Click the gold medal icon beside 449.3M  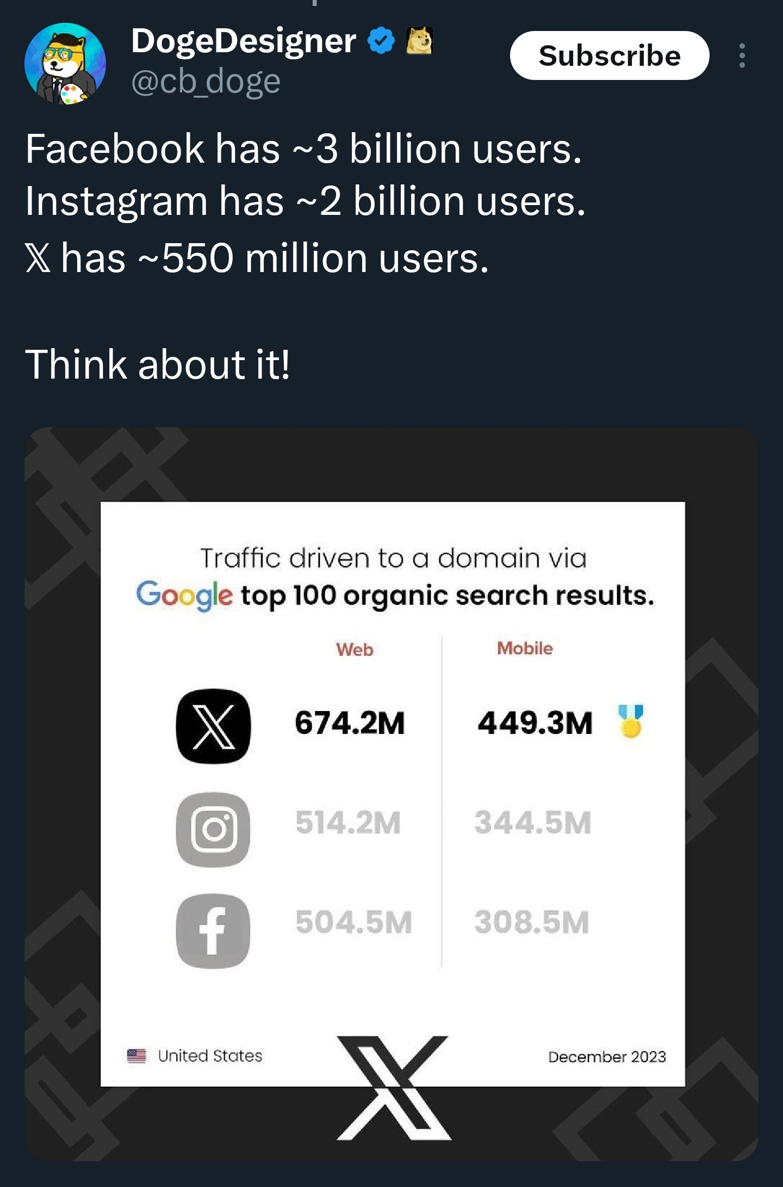tap(631, 721)
